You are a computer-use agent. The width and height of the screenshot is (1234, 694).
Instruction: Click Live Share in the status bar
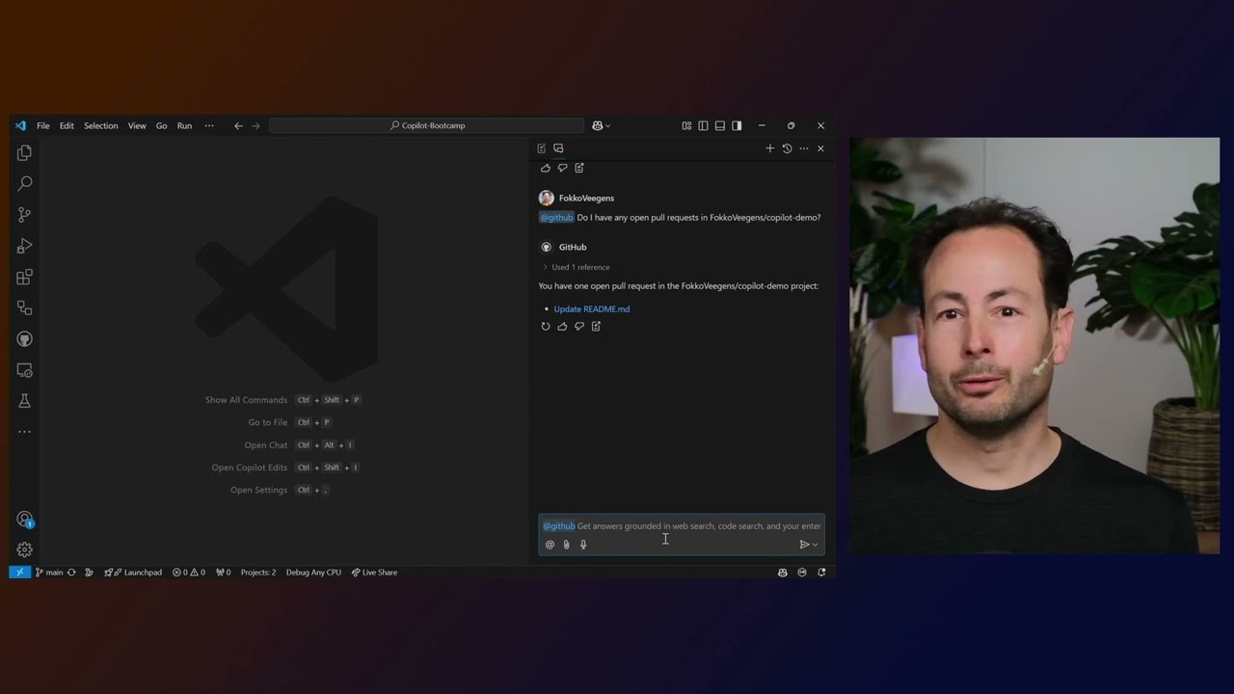[x=374, y=573]
